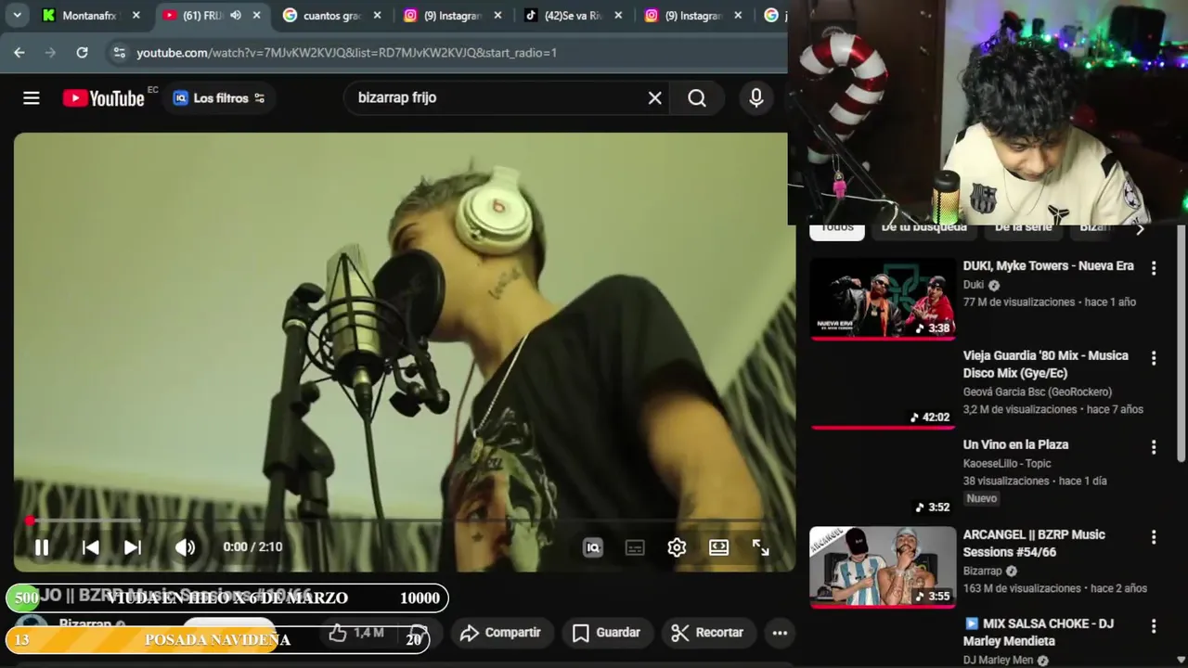This screenshot has width=1188, height=668.
Task: Open options menu for Vieja Guardia Mix
Action: point(1154,358)
